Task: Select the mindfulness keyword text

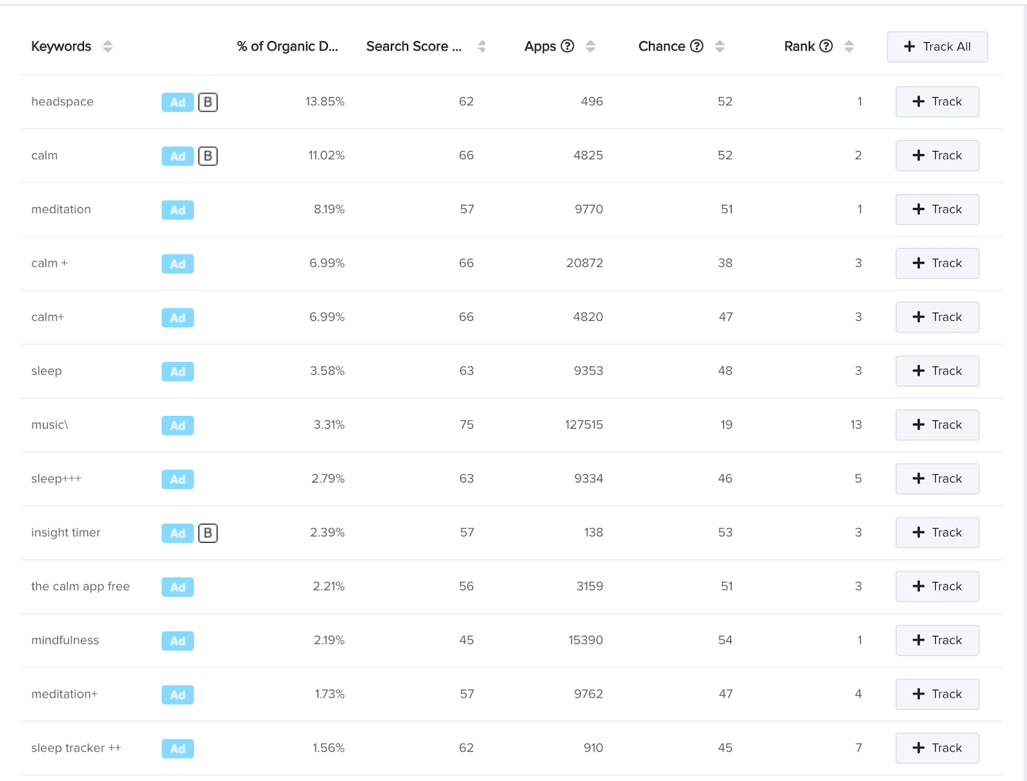Action: click(65, 640)
